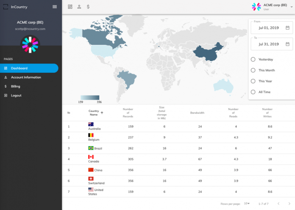Click the hamburger menu icon in sidebar
The height and width of the screenshot is (210, 295).
point(54,7)
